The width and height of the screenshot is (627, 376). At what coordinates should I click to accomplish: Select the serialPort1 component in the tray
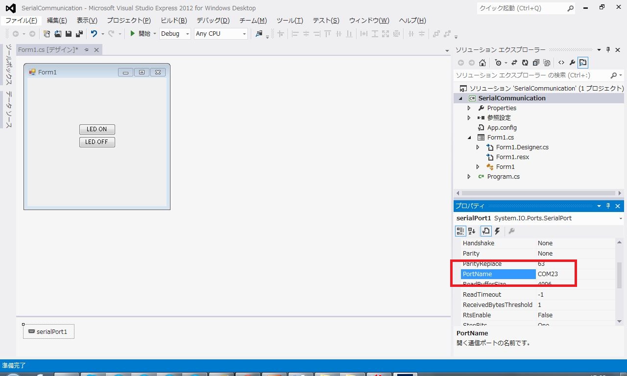[48, 331]
